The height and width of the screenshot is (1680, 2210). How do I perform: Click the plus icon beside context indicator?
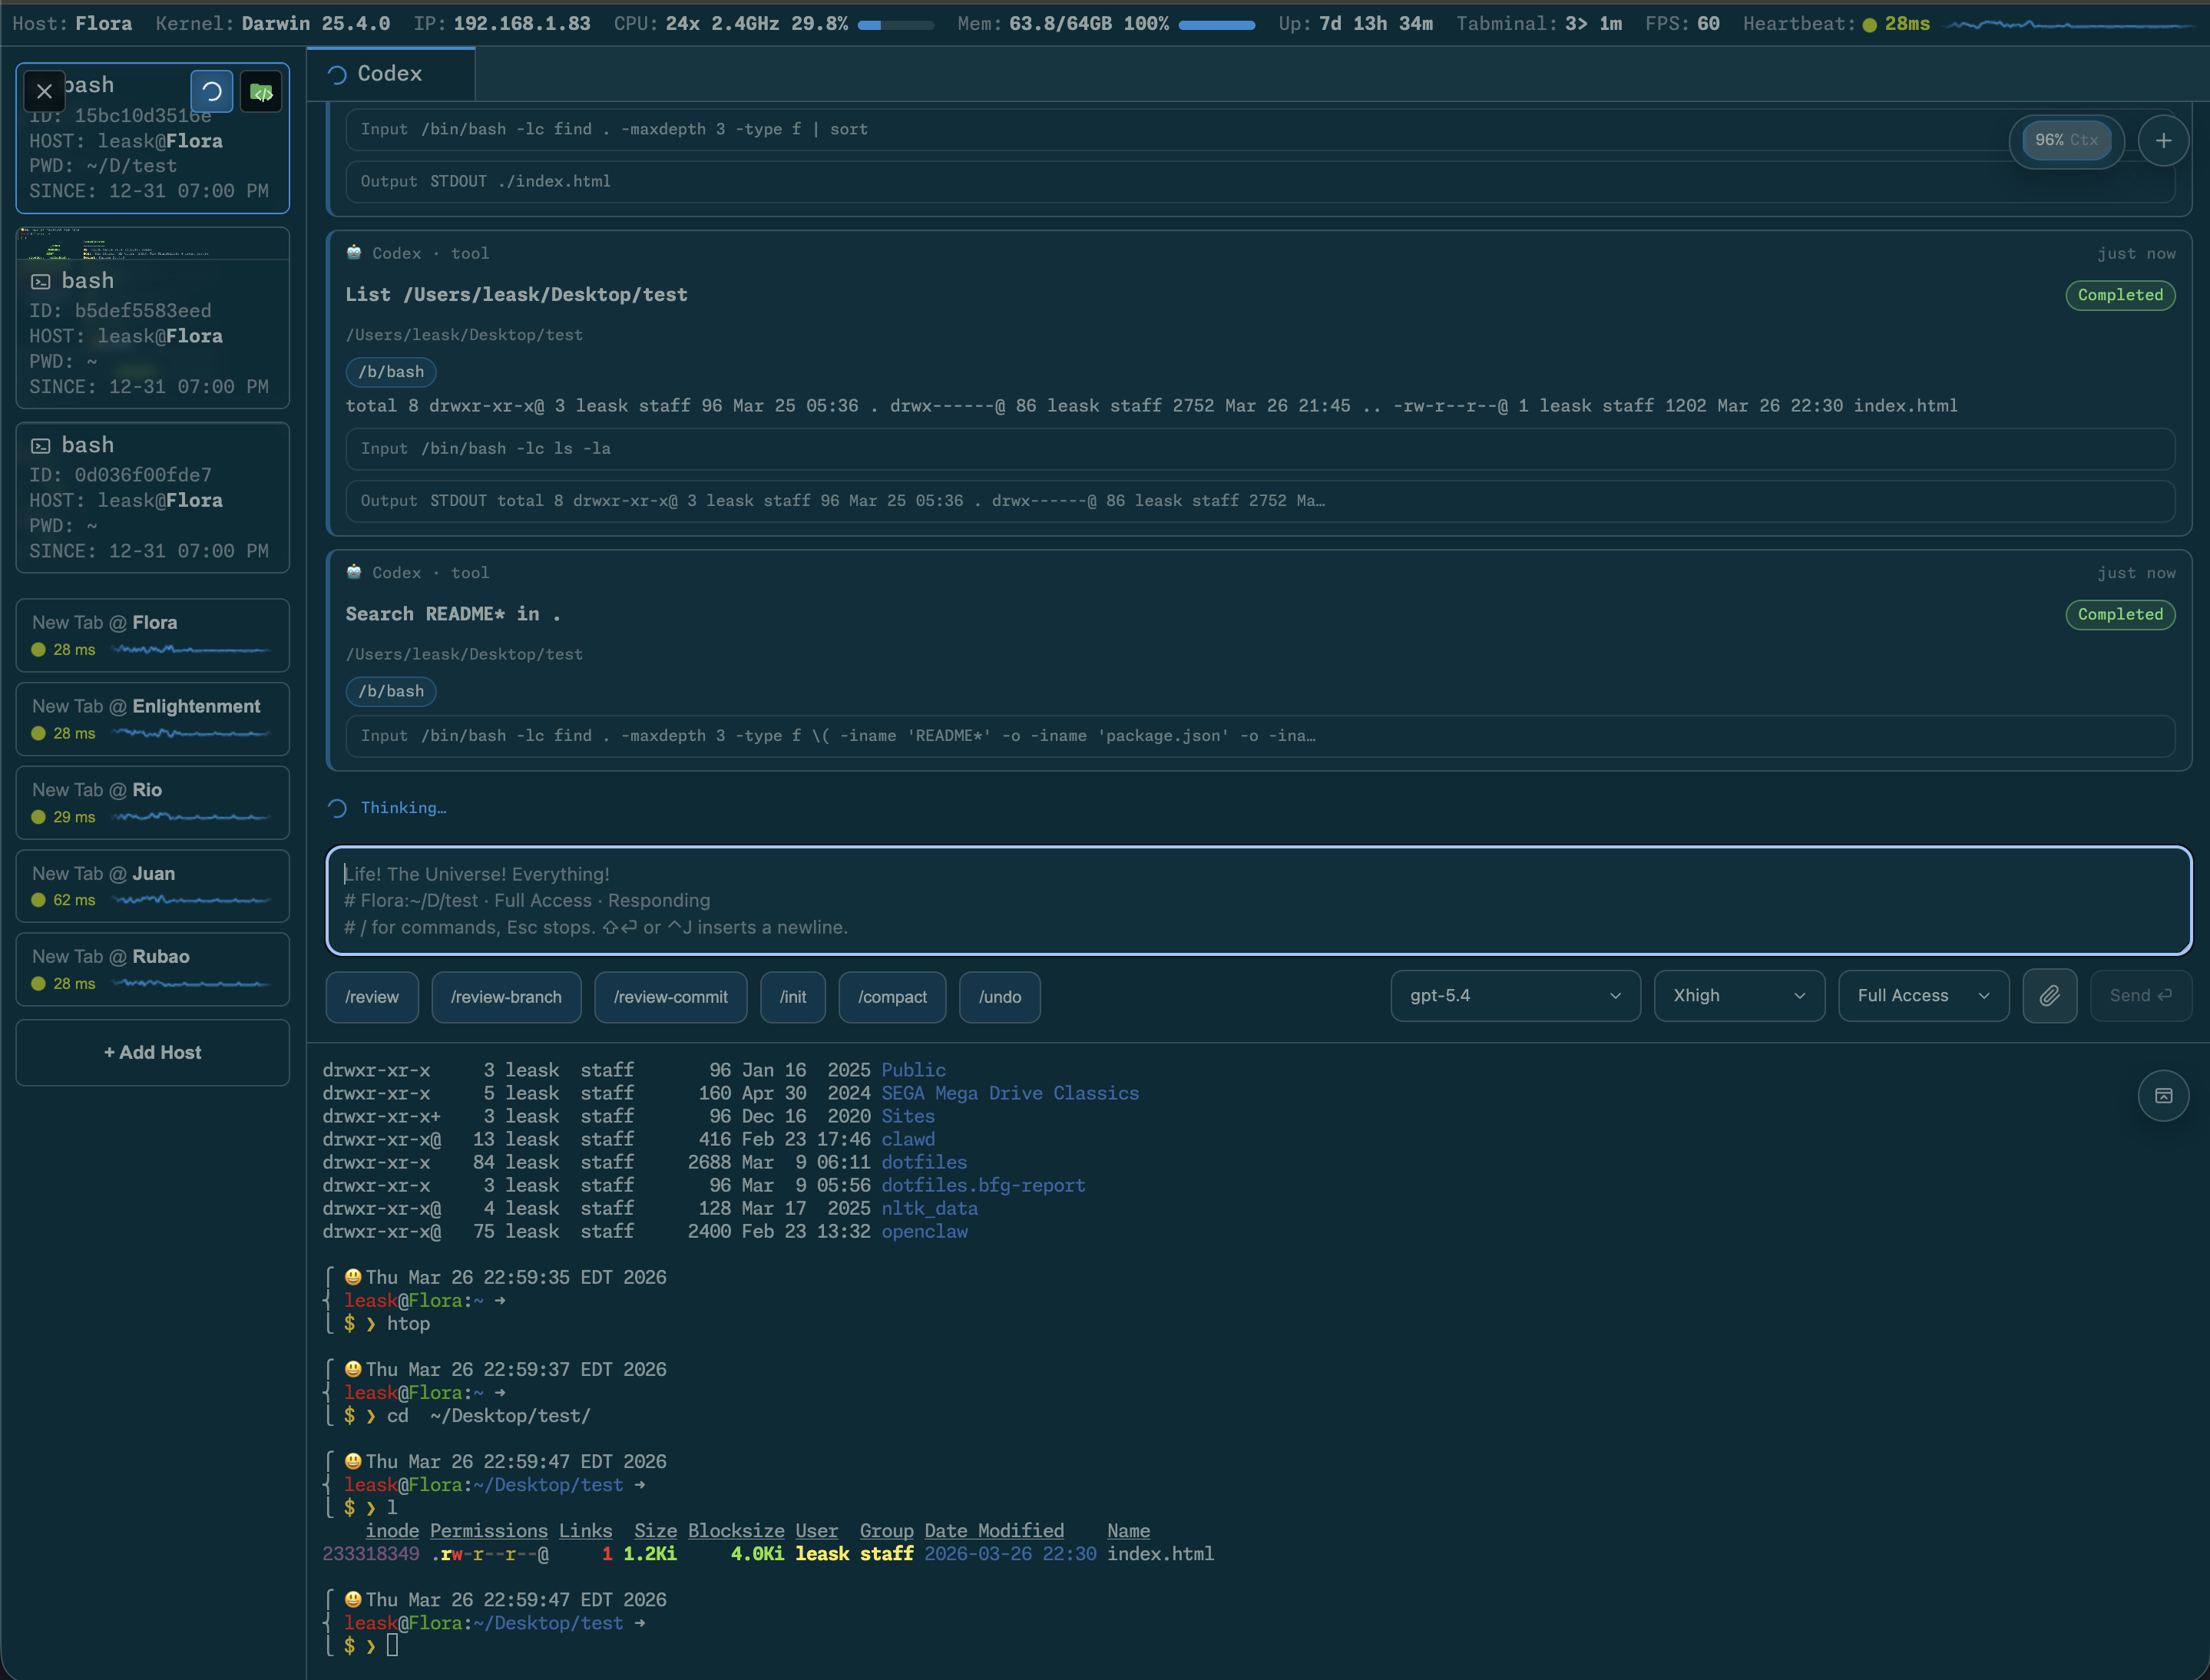tap(2163, 141)
